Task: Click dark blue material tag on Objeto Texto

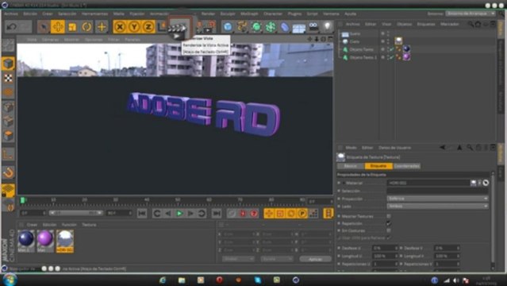Action: click(406, 49)
